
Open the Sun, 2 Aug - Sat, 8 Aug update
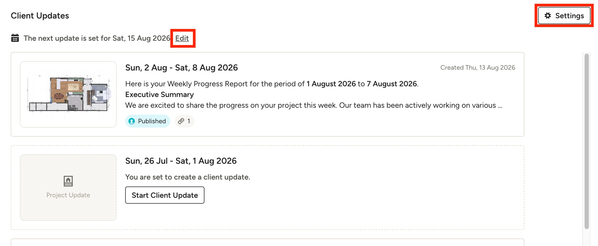(x=181, y=68)
